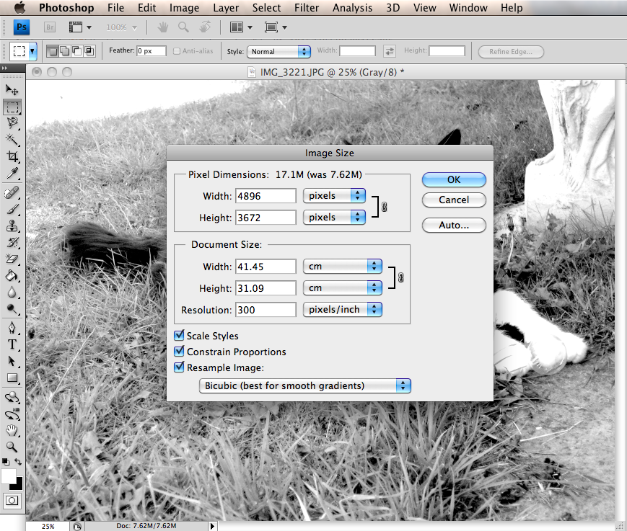Select the Pen tool
The image size is (627, 531).
click(12, 328)
